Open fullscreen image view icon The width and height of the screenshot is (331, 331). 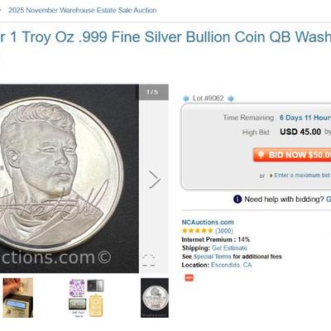pyautogui.click(x=149, y=260)
